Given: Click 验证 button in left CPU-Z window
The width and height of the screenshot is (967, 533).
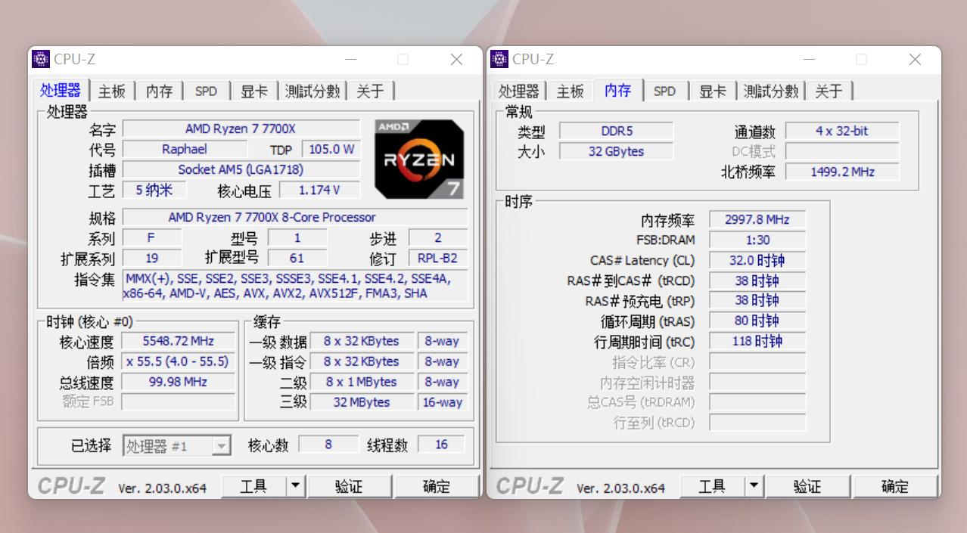Looking at the screenshot, I should 349,486.
